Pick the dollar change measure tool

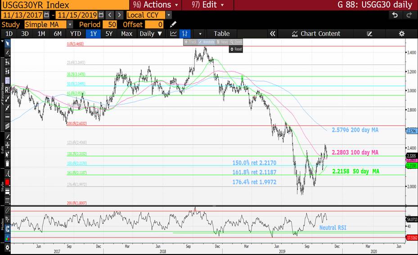7,72
